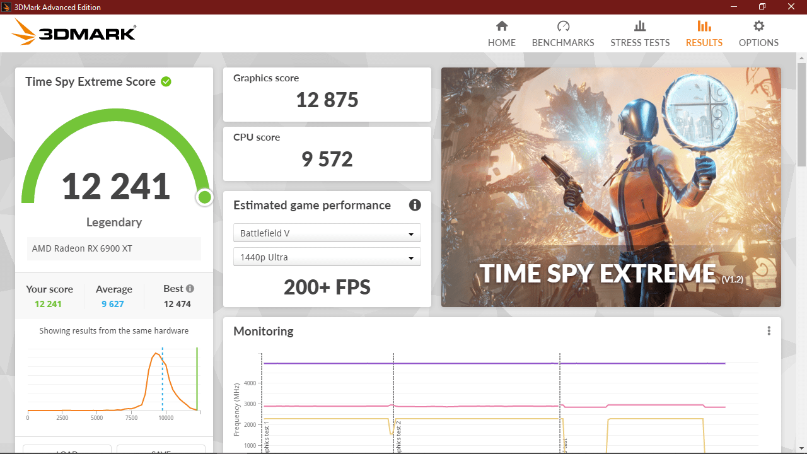Click the Legendary rating label
The width and height of the screenshot is (807, 454).
pos(114,222)
